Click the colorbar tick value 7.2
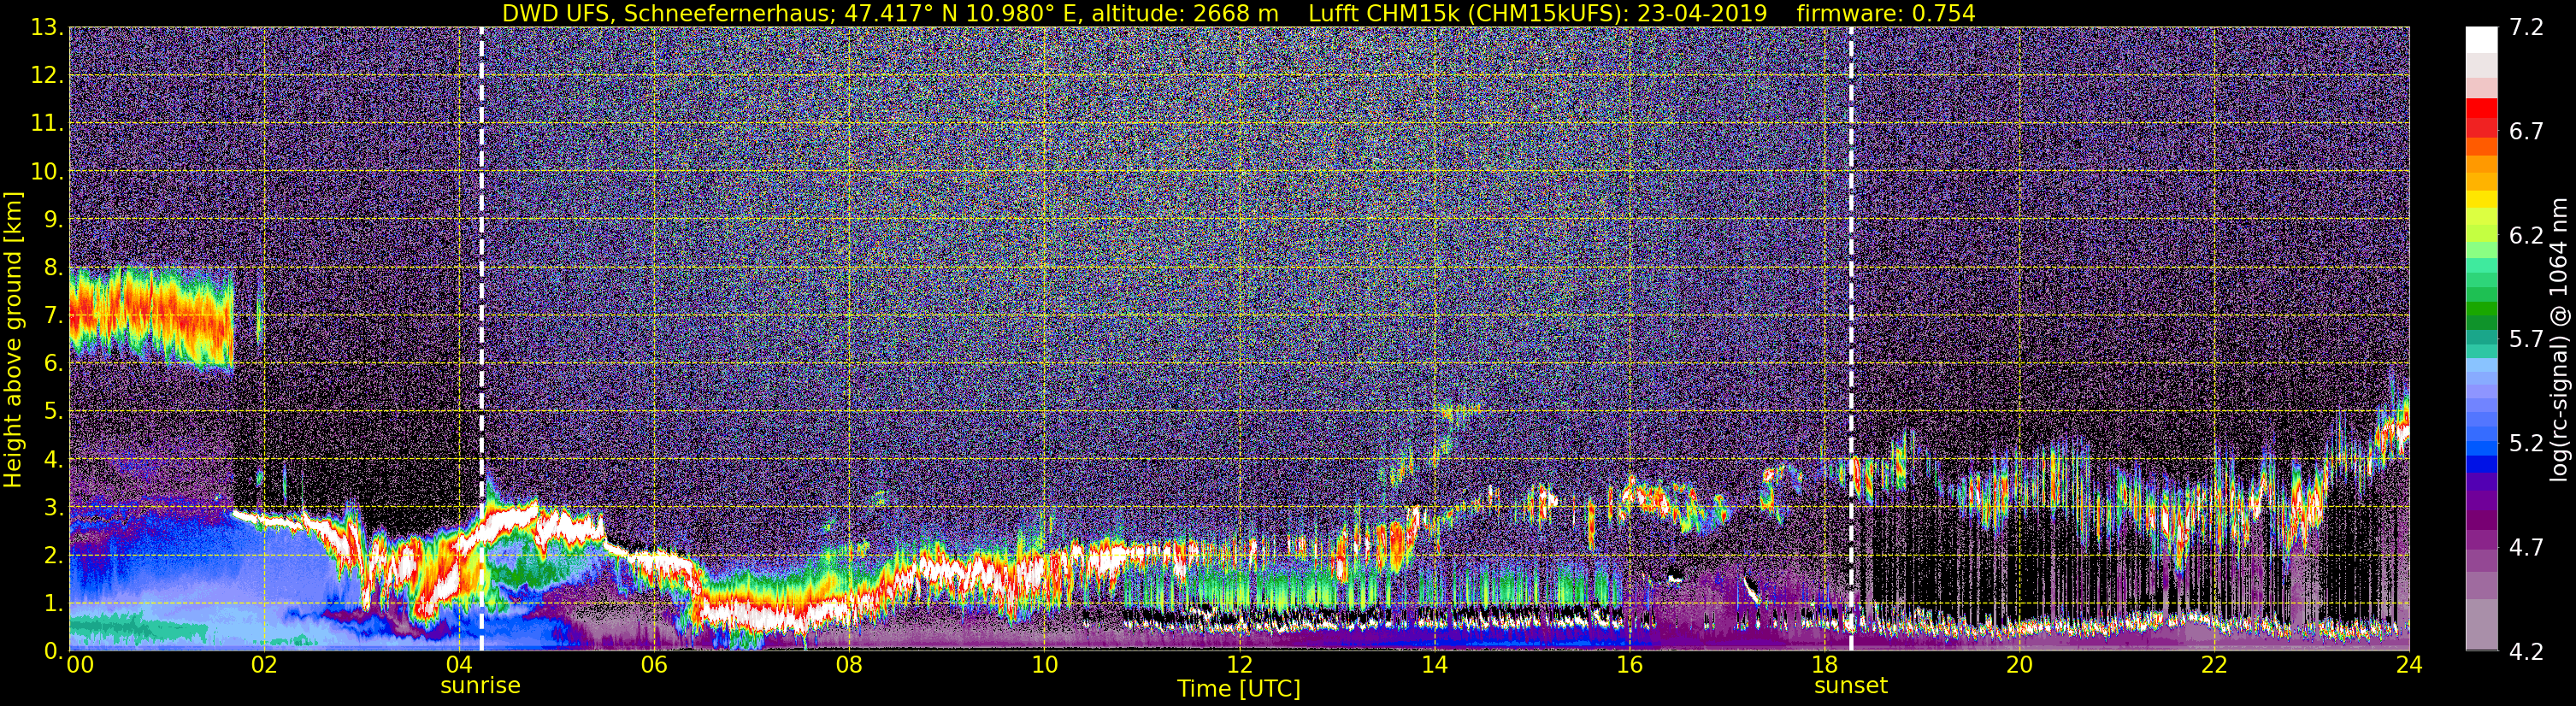2576x706 pixels. click(2526, 27)
